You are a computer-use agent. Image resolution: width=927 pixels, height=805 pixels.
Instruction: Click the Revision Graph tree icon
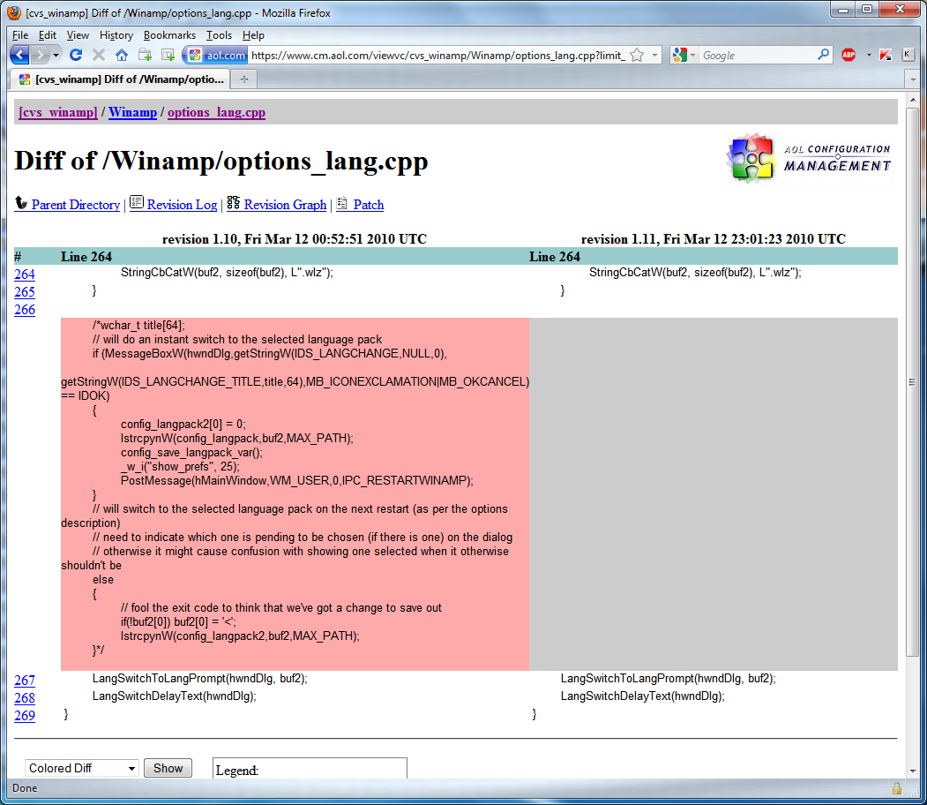coord(234,203)
